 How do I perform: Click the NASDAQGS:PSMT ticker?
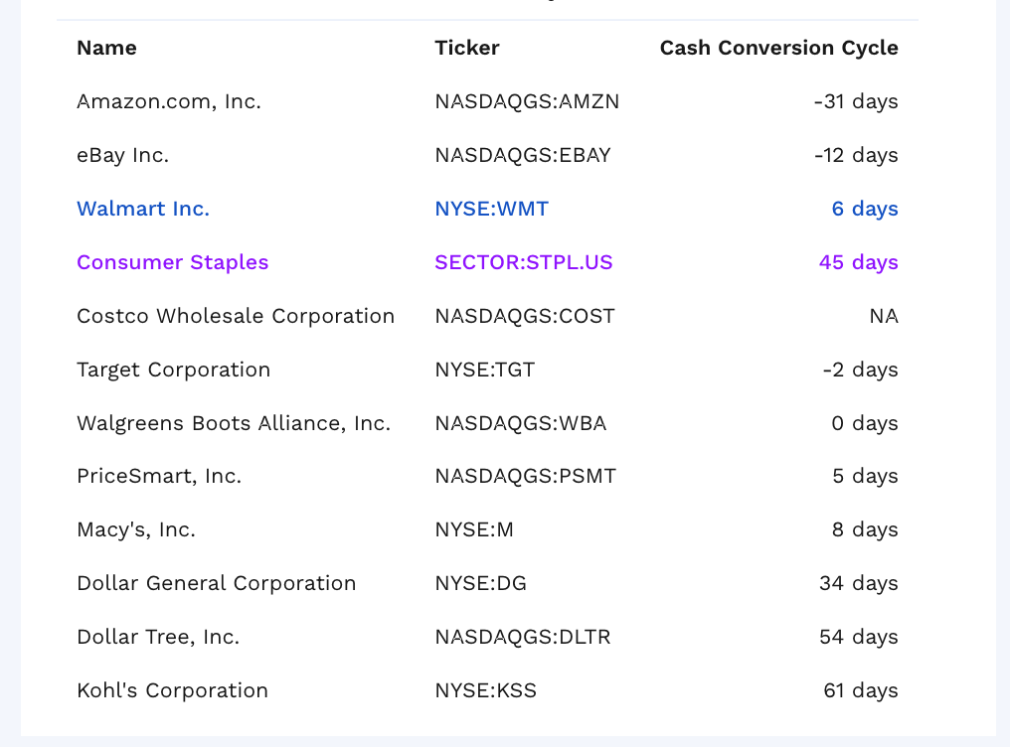[526, 476]
